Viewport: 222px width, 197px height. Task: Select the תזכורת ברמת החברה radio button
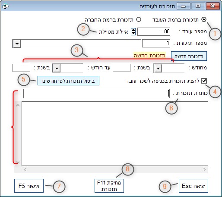click(x=139, y=19)
